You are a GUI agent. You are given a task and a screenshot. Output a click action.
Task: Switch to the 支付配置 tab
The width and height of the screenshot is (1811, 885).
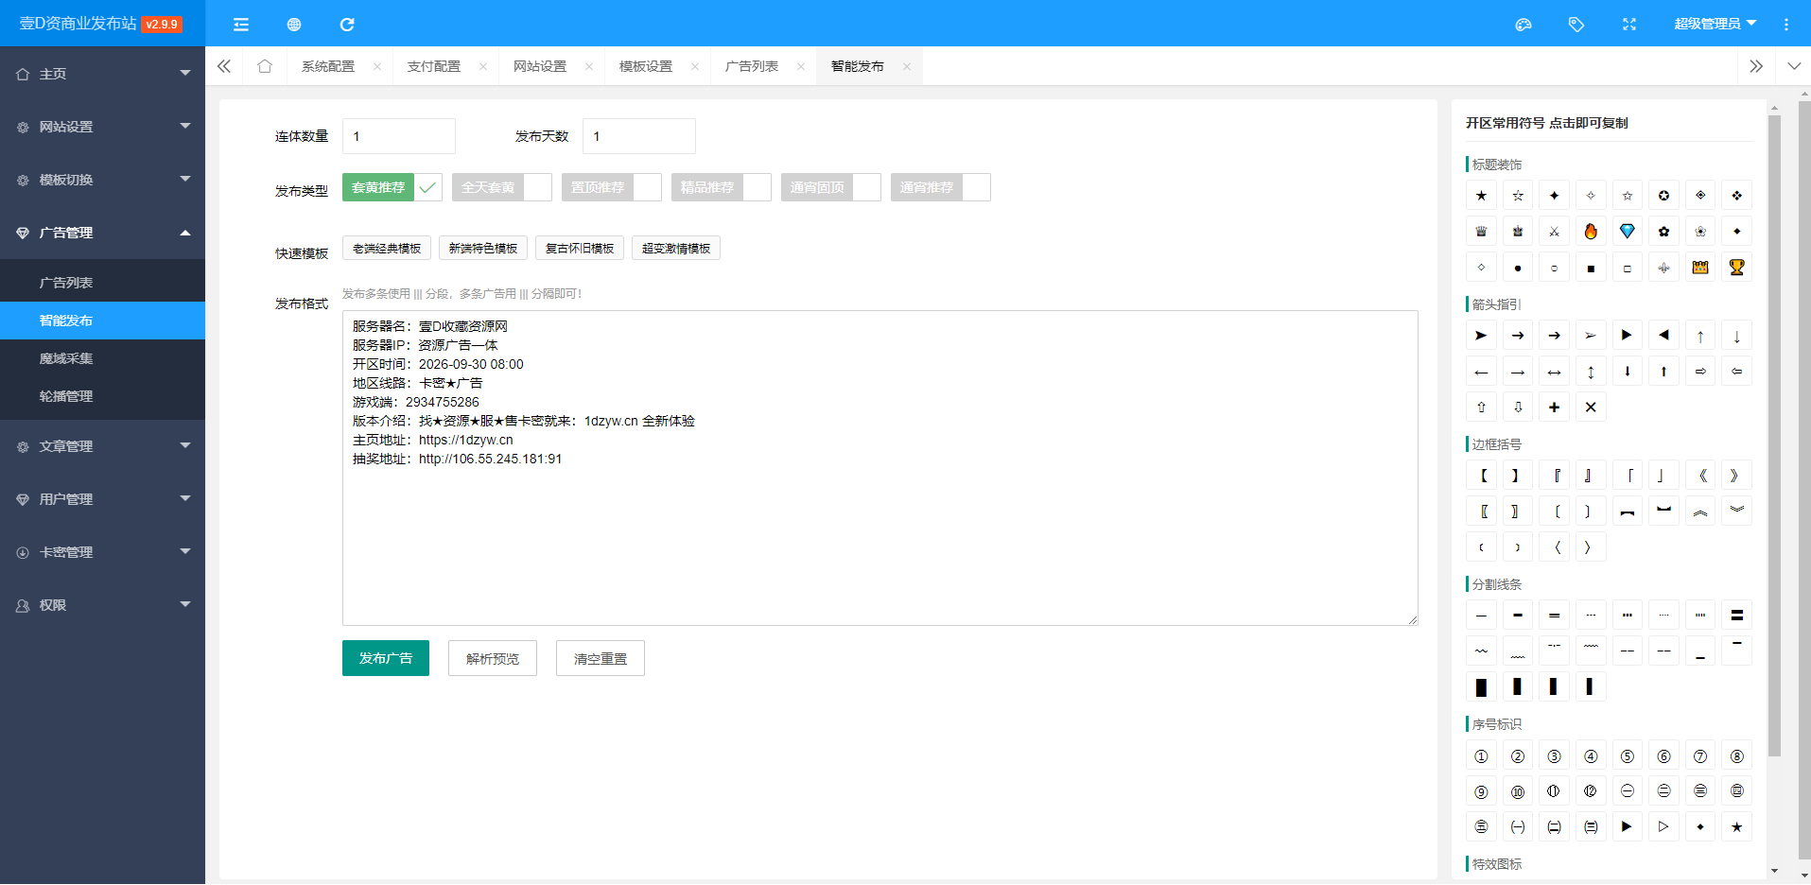coord(434,66)
